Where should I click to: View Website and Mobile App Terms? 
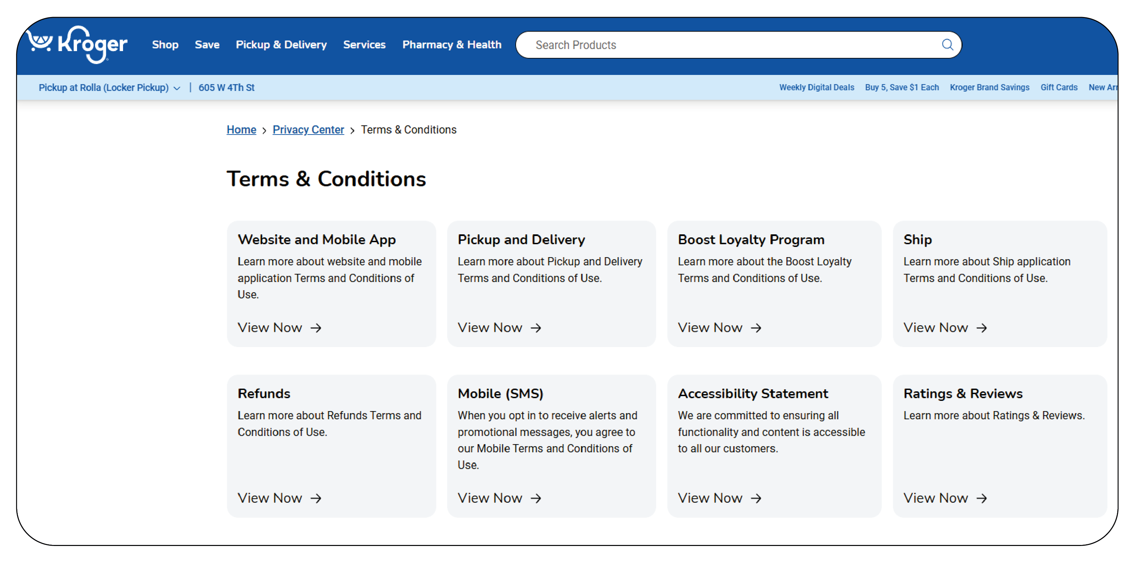coord(279,328)
